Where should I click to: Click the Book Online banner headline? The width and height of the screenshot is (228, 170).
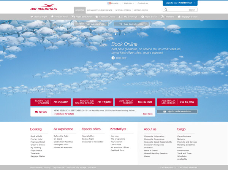[125, 44]
